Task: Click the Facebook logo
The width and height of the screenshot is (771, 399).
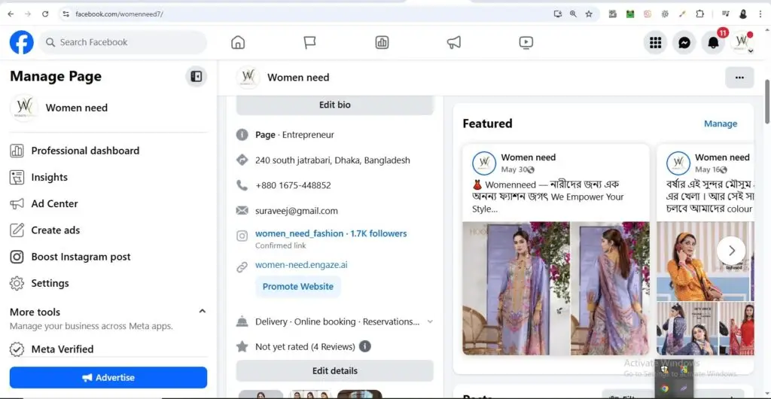Action: pyautogui.click(x=22, y=42)
